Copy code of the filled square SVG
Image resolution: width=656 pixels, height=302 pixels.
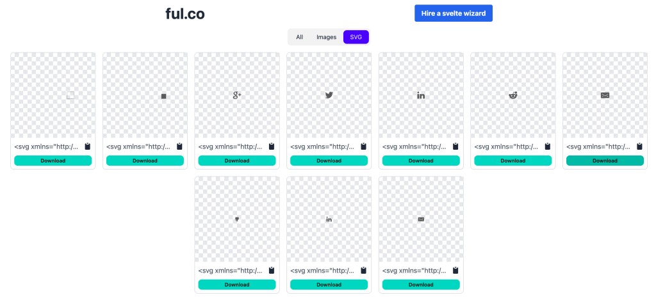coord(179,147)
